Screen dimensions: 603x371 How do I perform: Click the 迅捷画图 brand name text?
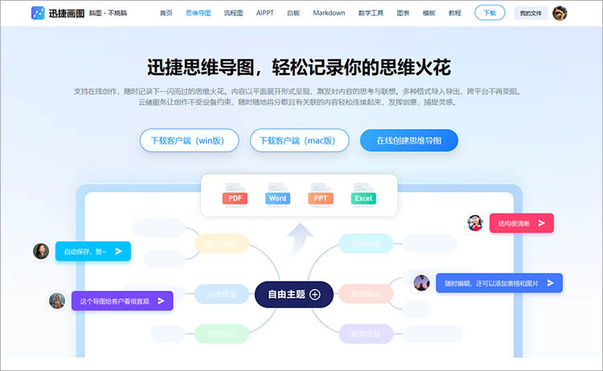tap(67, 14)
